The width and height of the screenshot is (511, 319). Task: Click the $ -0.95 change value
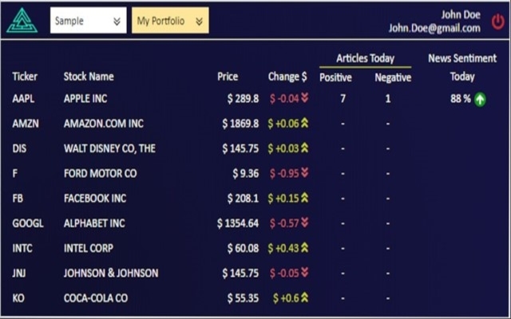284,173
